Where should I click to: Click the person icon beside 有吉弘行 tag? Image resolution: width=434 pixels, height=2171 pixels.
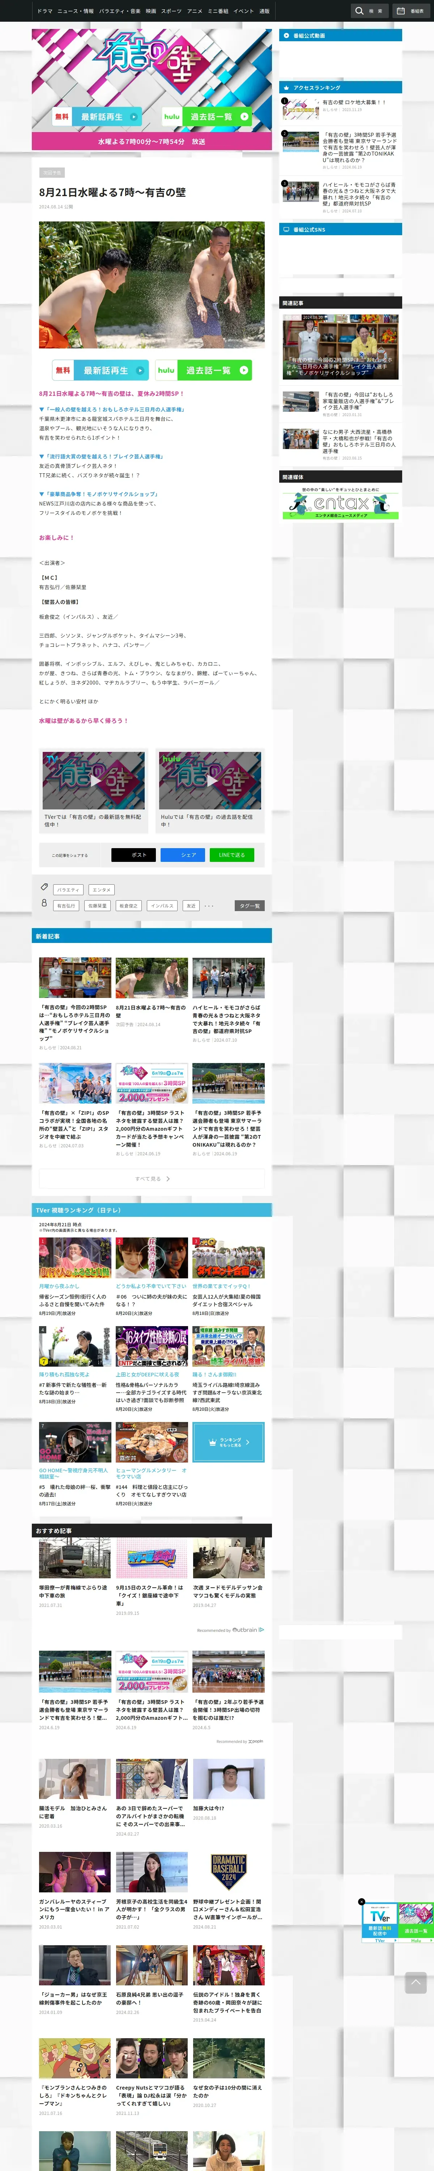[44, 903]
